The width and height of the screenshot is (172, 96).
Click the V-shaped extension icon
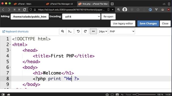156,10
